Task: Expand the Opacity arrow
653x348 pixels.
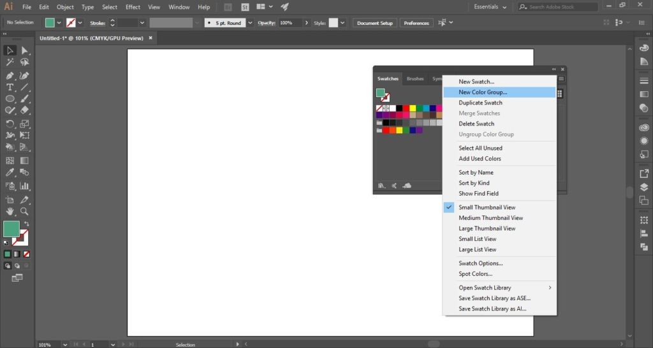Action: tap(307, 23)
